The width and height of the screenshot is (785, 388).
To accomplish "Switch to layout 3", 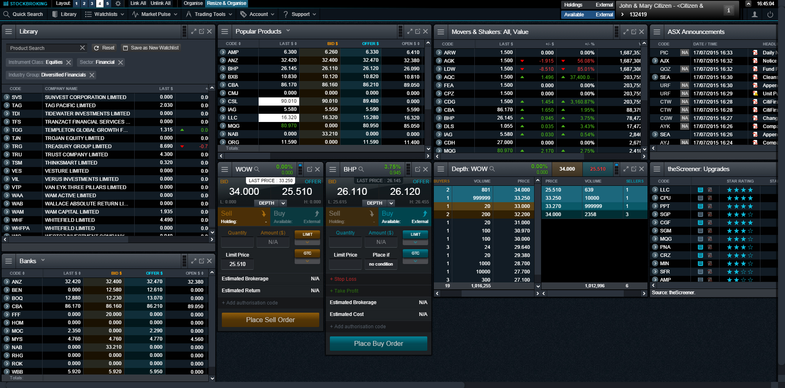I will [92, 3].
